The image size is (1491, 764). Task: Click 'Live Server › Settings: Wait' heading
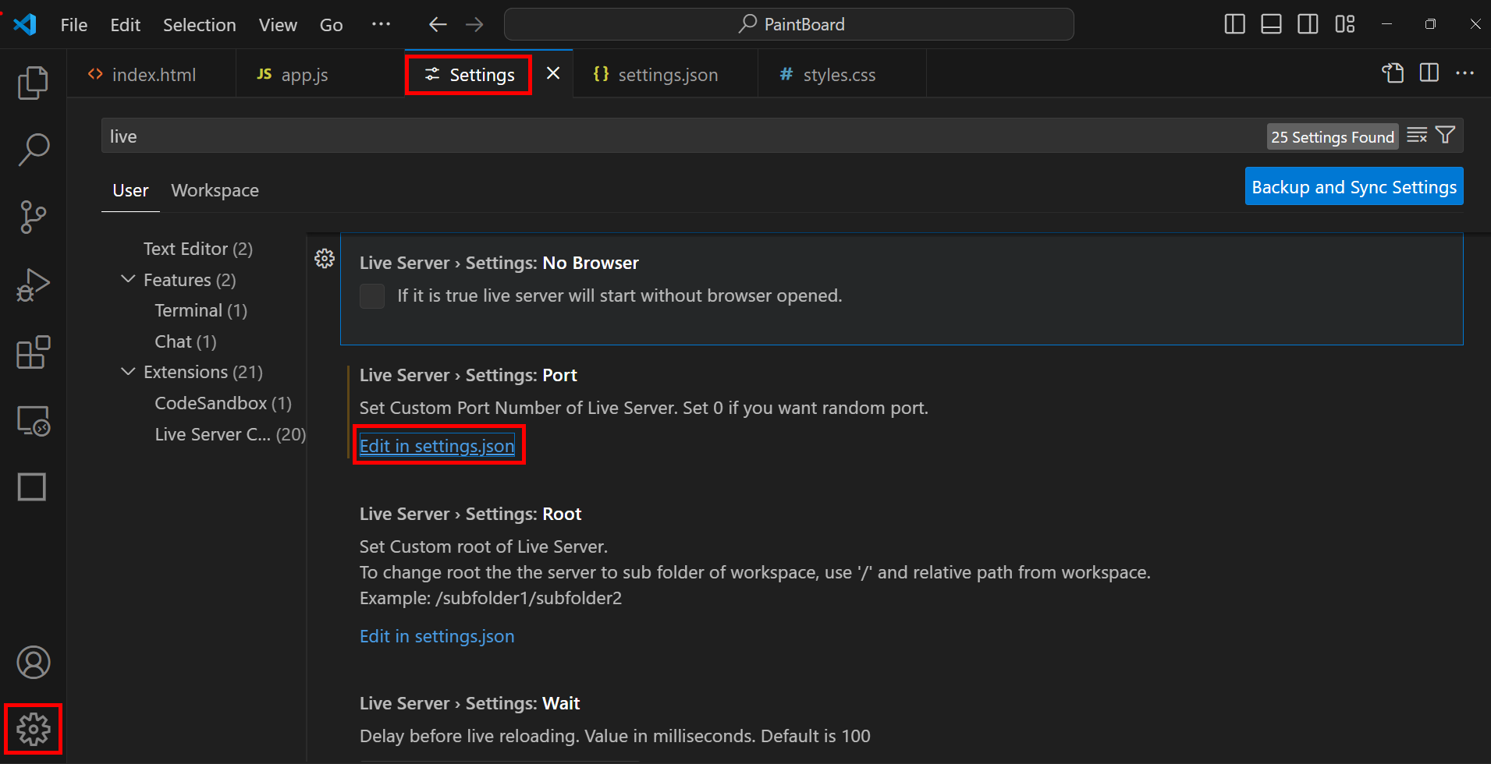[470, 703]
